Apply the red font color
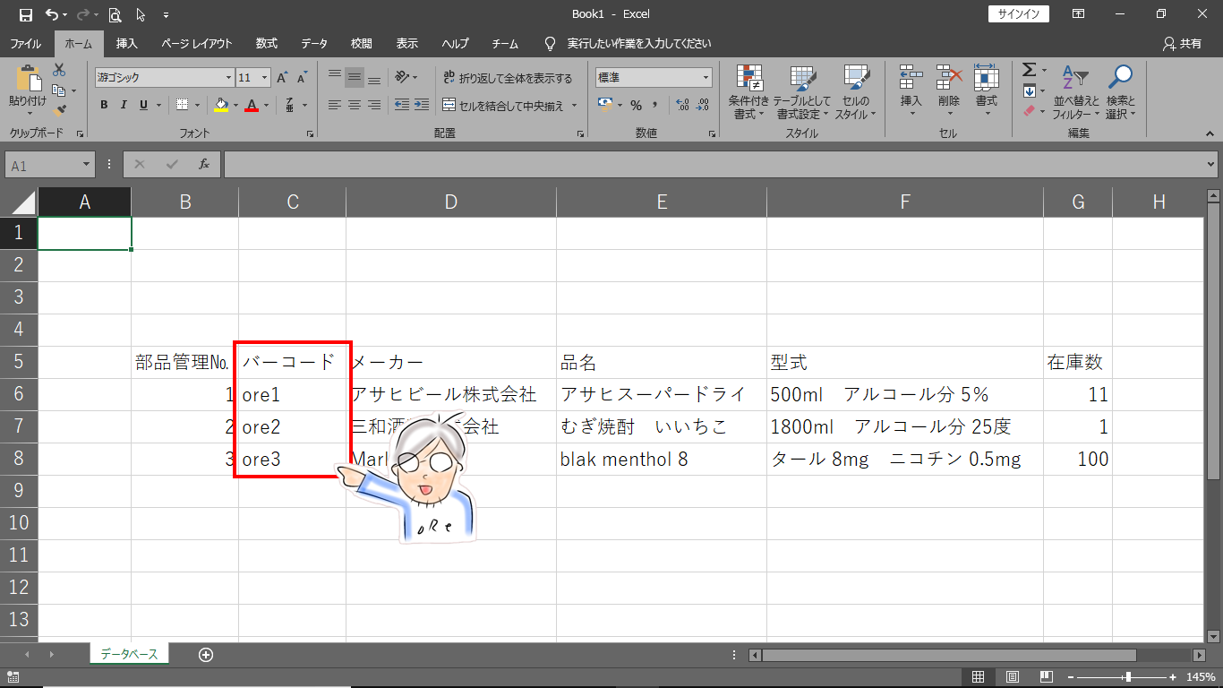The height and width of the screenshot is (688, 1223). point(252,105)
